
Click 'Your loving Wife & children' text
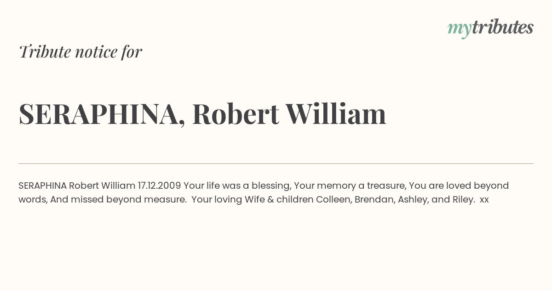pos(253,200)
